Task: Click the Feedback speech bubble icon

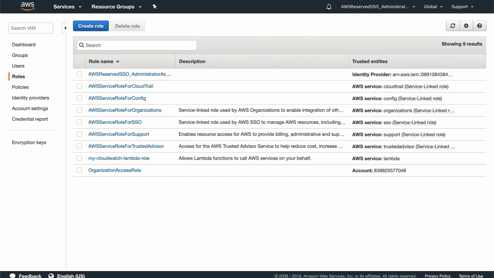Action: point(12,276)
